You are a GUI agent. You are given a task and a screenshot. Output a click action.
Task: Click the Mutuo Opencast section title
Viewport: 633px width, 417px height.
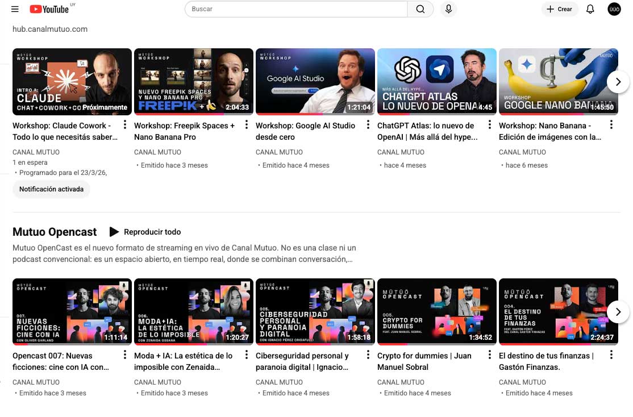pos(55,232)
